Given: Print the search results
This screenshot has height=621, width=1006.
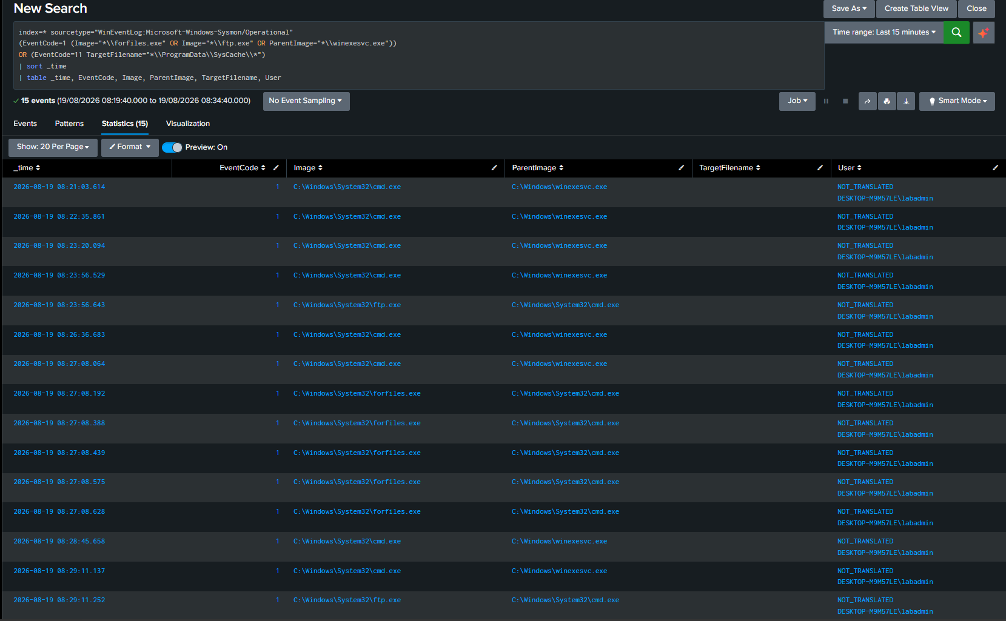Looking at the screenshot, I should point(887,101).
